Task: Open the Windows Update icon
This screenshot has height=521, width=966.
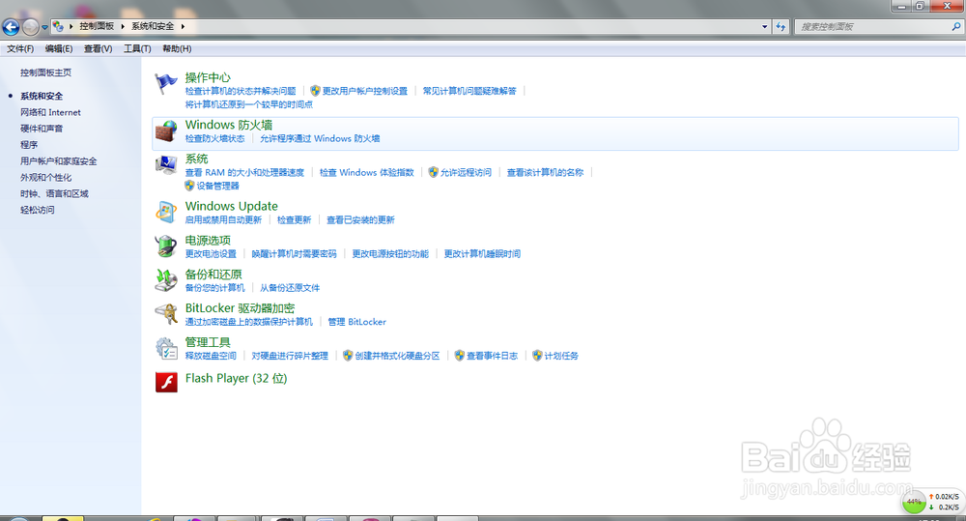Action: (x=166, y=212)
